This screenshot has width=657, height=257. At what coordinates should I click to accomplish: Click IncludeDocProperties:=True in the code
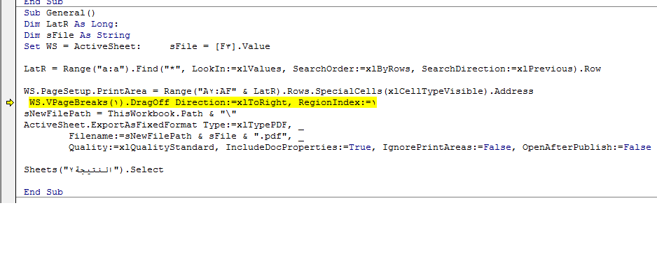[298, 148]
